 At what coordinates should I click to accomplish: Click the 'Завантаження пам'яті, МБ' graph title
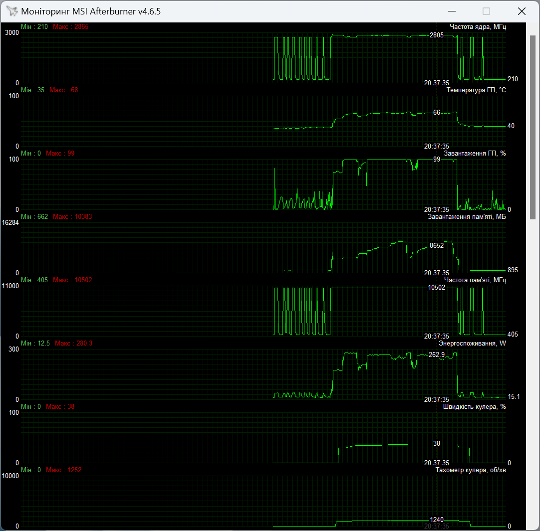tap(467, 217)
